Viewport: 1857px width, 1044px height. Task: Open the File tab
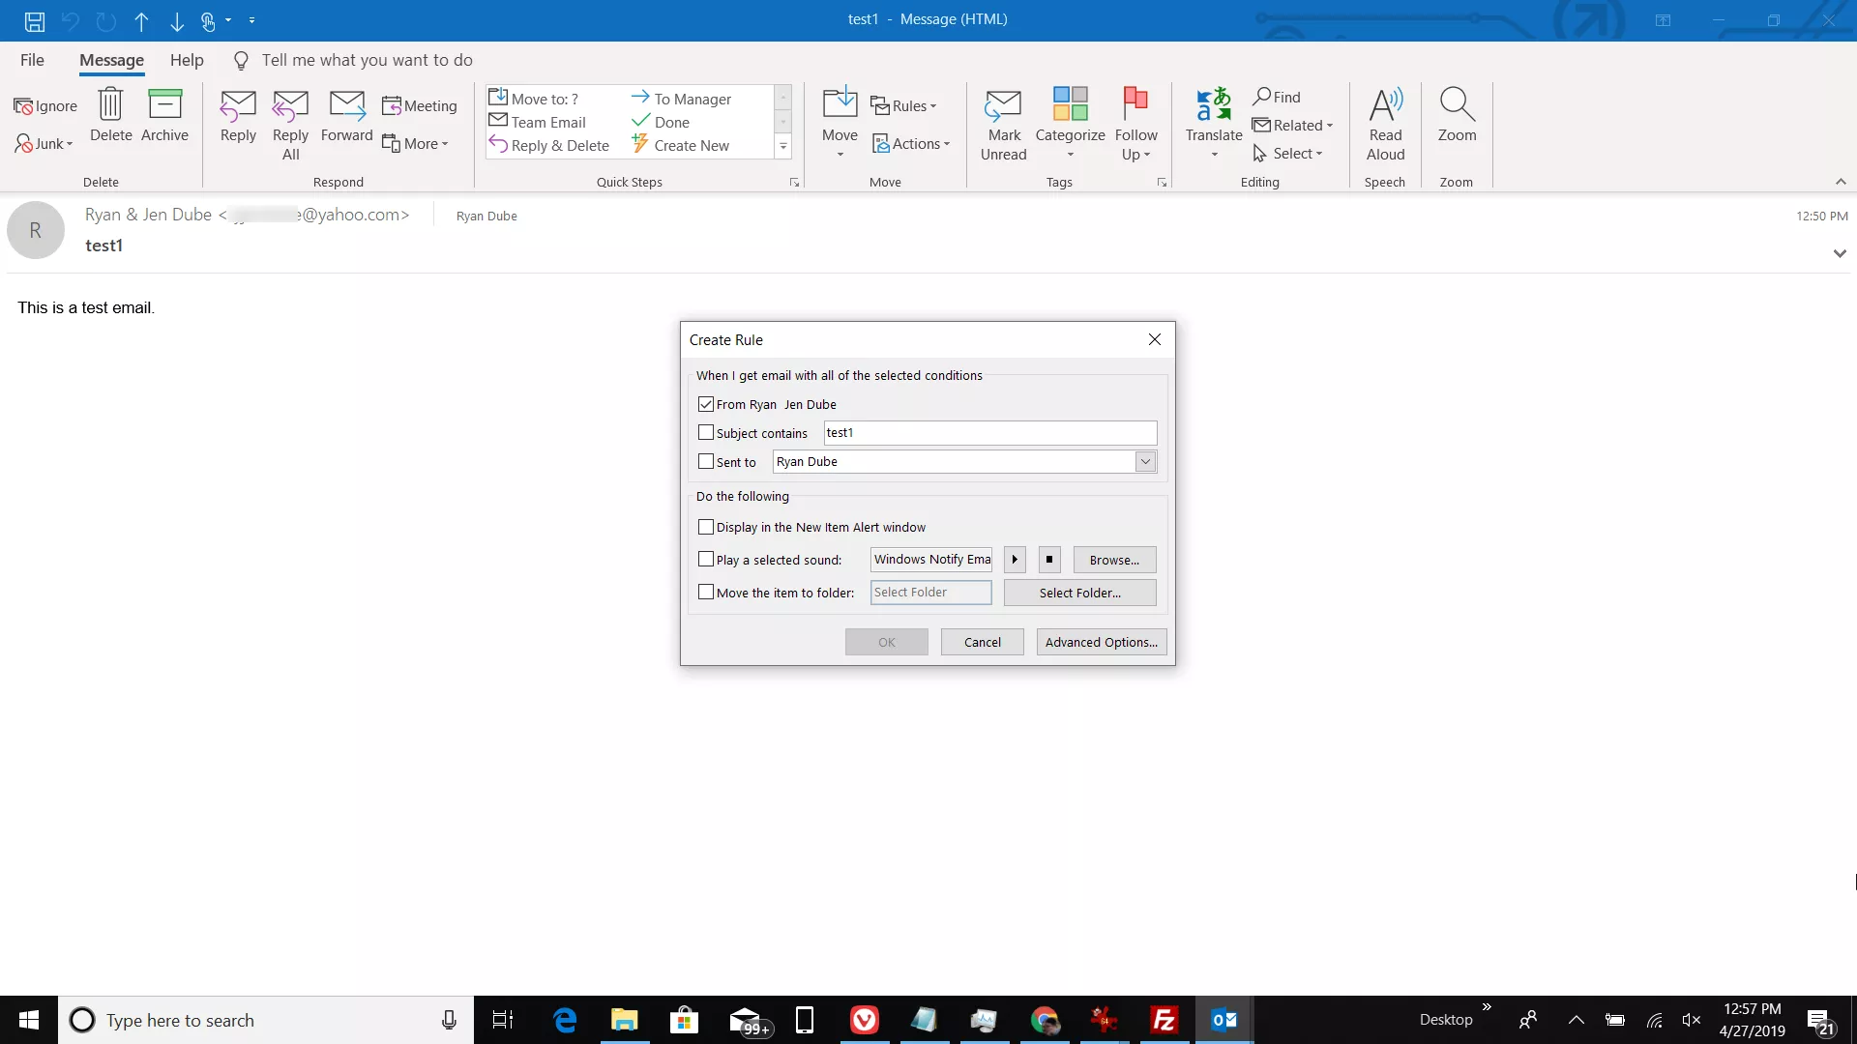coord(32,60)
